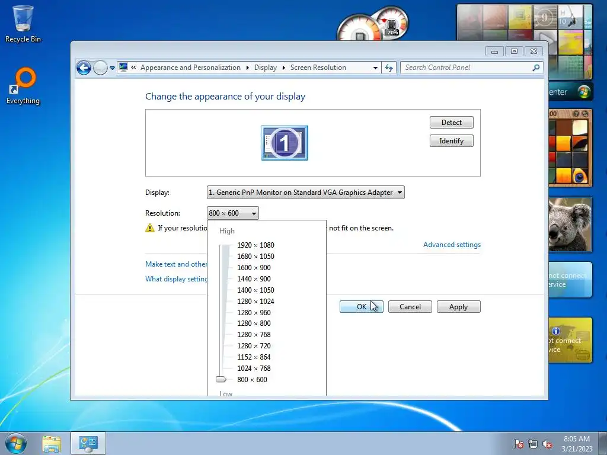The width and height of the screenshot is (607, 455).
Task: Select the Everything desktop shortcut
Action: pos(23,86)
